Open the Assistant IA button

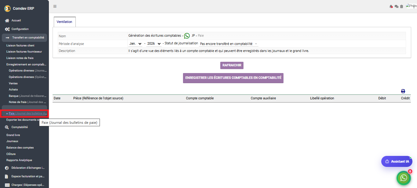tap(397, 161)
